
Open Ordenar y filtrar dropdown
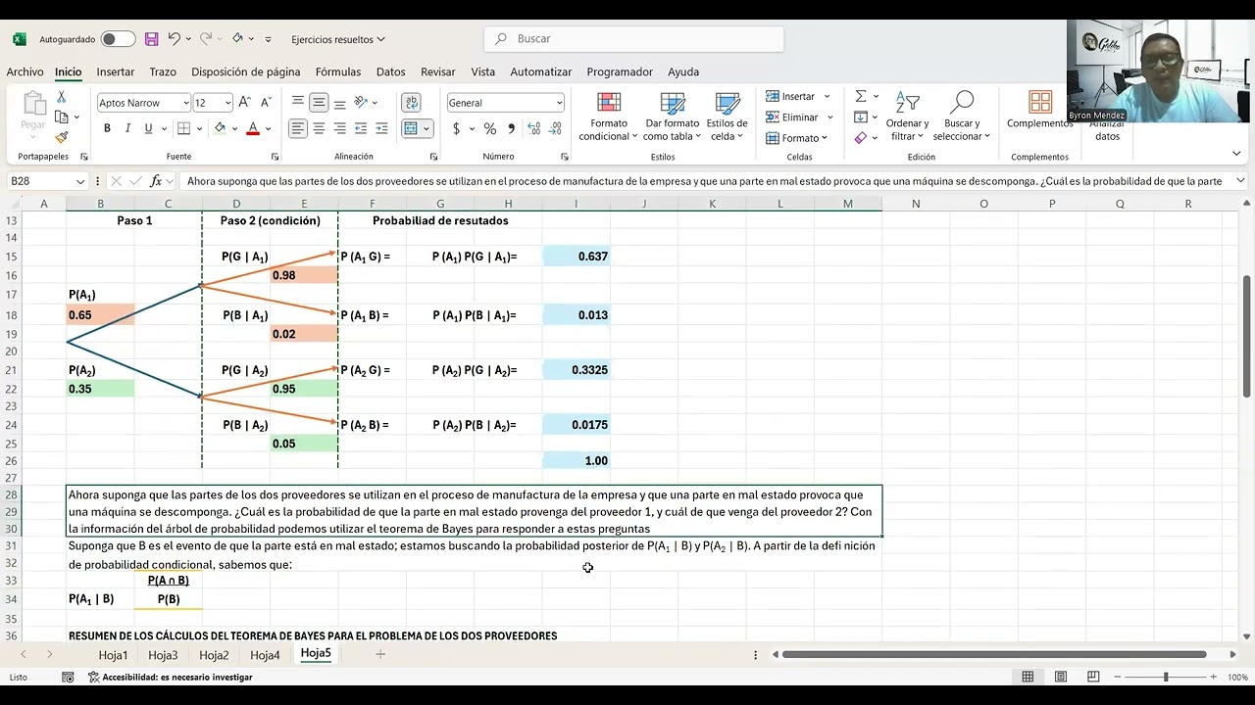[x=907, y=117]
